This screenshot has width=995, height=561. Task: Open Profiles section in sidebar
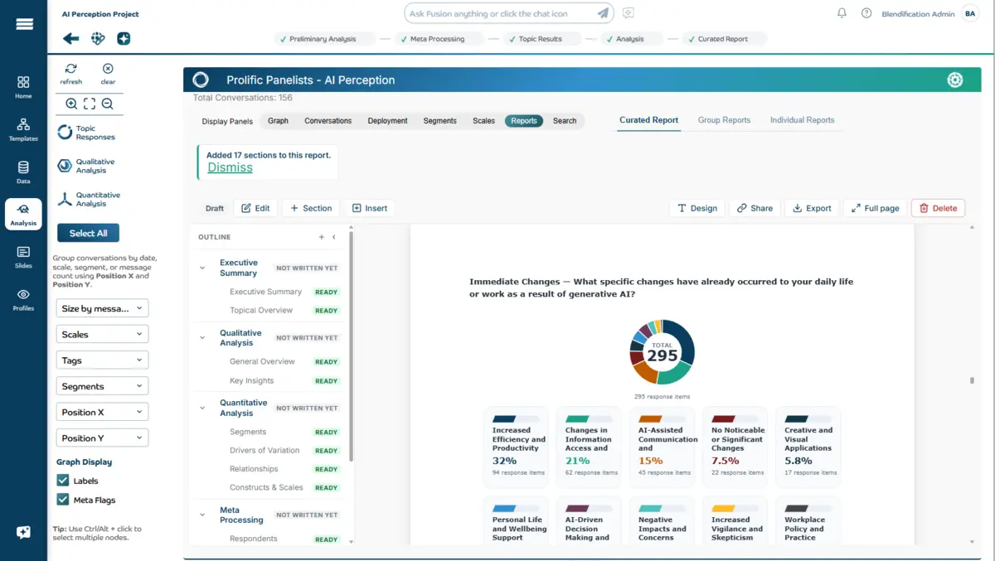23,299
